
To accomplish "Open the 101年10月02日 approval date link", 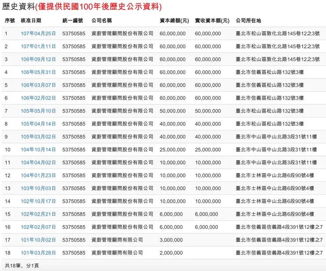I will pos(38,240).
